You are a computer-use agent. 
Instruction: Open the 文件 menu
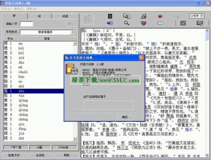[6, 9]
